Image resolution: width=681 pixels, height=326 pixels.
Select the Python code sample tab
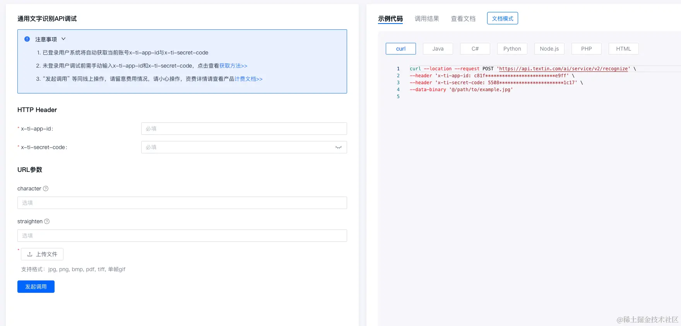click(512, 49)
